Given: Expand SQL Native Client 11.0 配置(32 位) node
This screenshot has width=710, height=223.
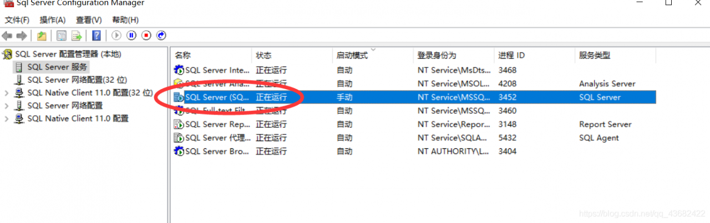Looking at the screenshot, I should click(7, 93).
